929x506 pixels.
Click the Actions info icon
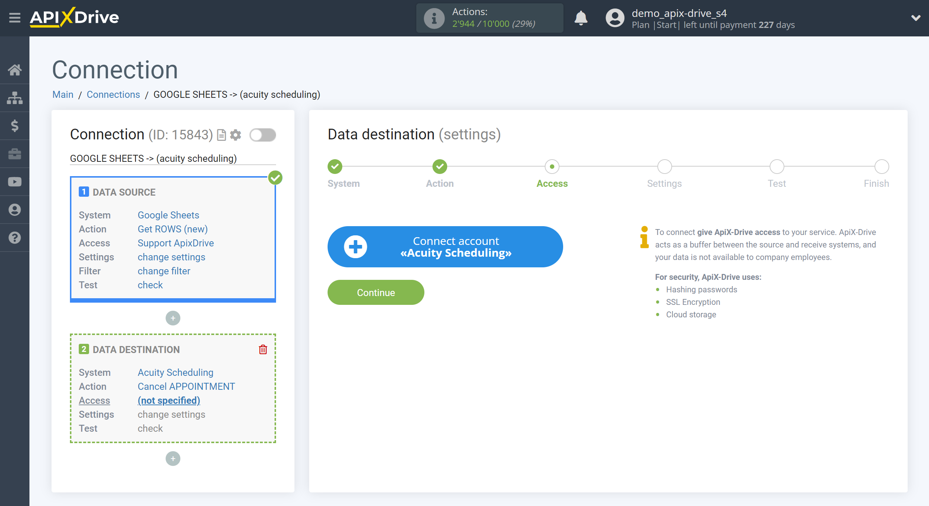(x=434, y=18)
